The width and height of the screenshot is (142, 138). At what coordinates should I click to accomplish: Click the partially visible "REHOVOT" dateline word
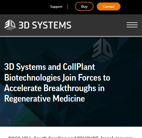88,137
